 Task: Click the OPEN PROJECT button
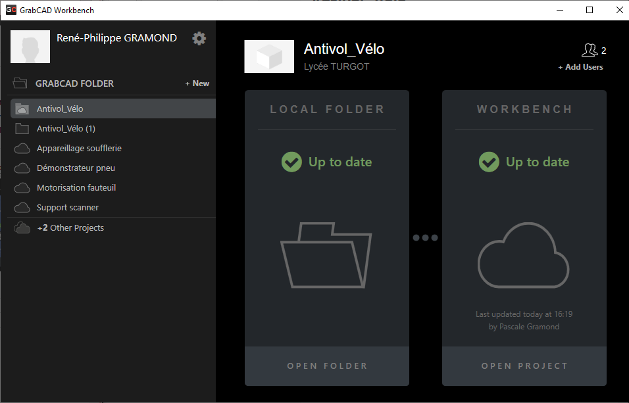524,366
